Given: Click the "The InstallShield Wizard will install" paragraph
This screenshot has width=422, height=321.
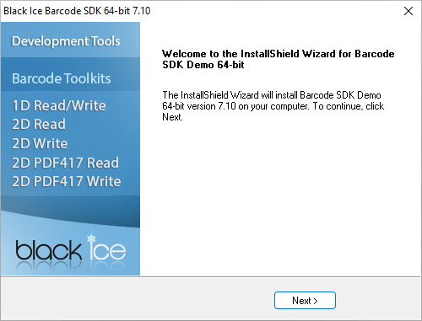Looking at the screenshot, I should pyautogui.click(x=273, y=106).
